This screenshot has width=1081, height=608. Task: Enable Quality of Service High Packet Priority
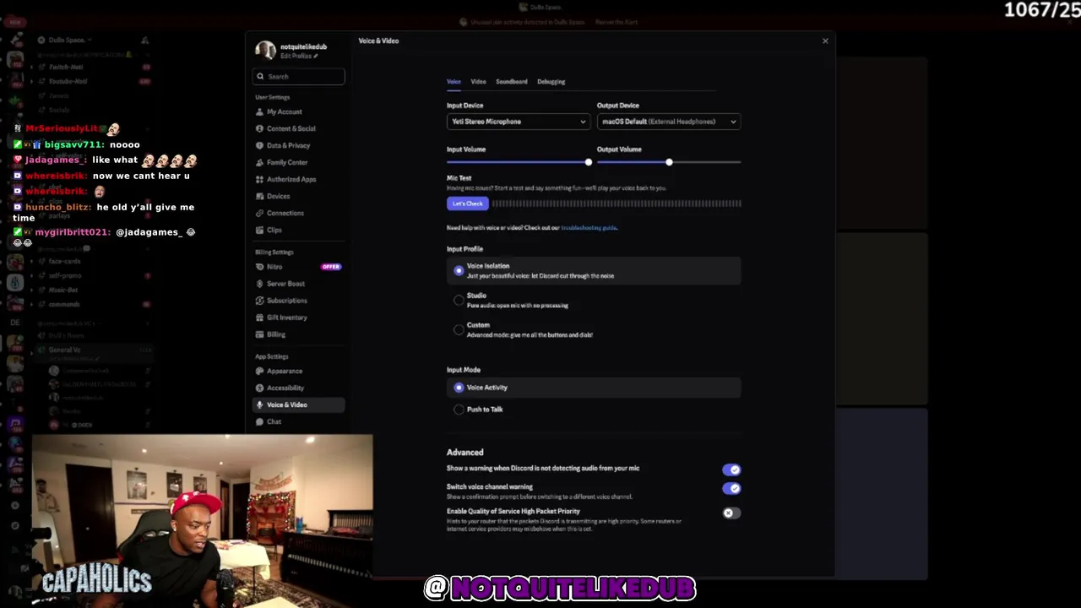click(731, 513)
